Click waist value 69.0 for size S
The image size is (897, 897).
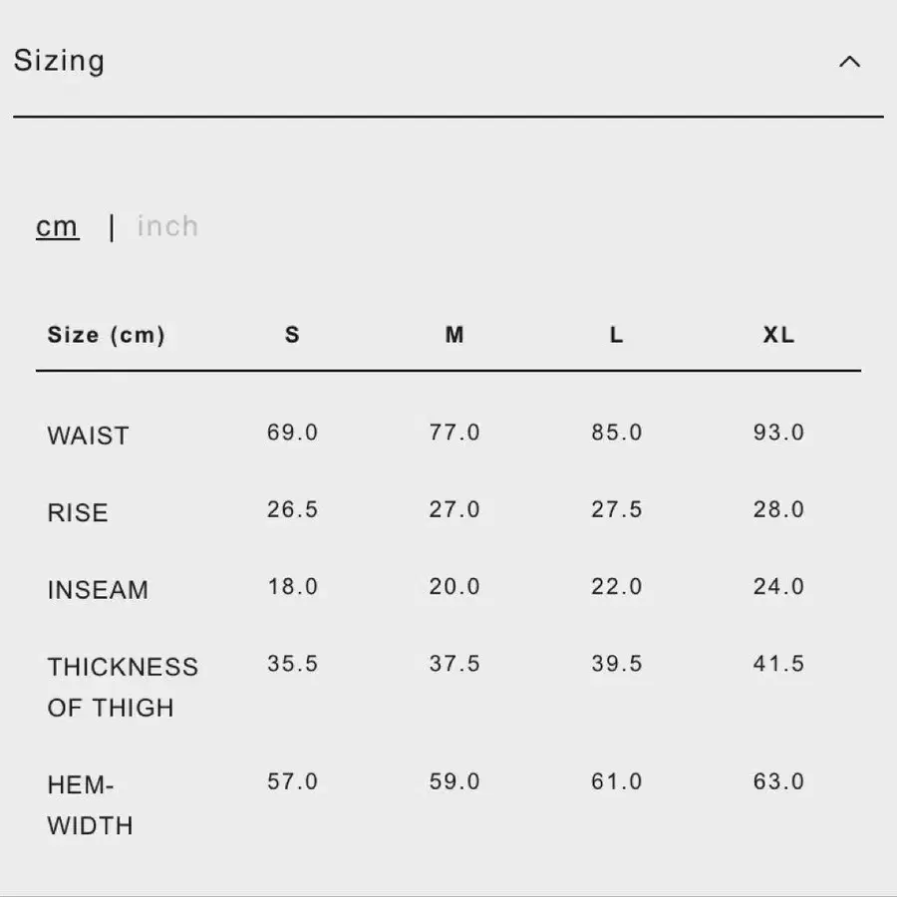(x=292, y=433)
